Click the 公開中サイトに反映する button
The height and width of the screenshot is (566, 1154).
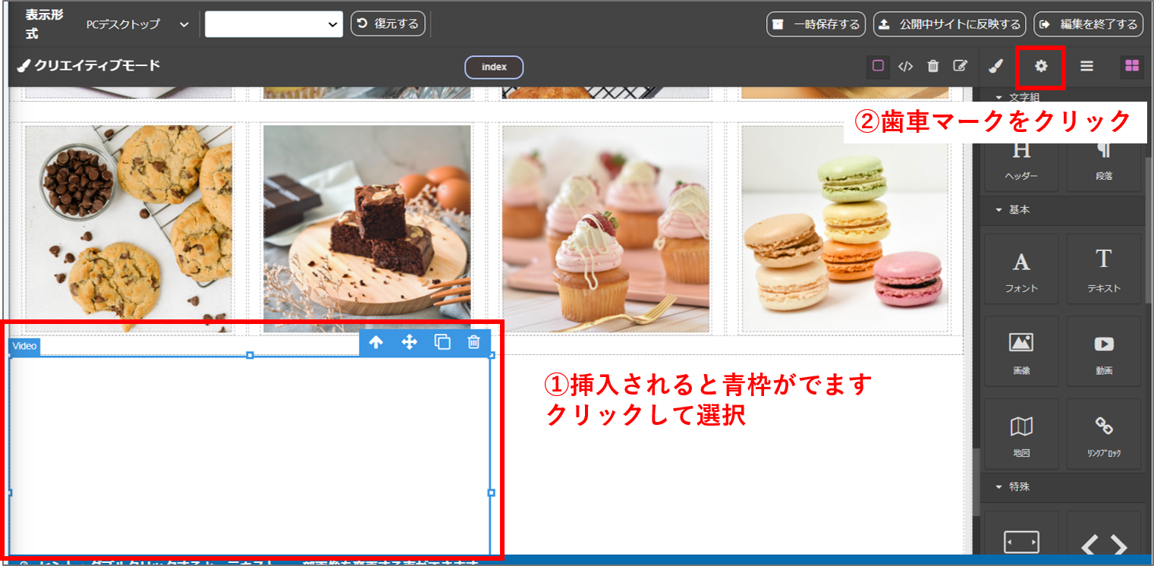(x=949, y=24)
